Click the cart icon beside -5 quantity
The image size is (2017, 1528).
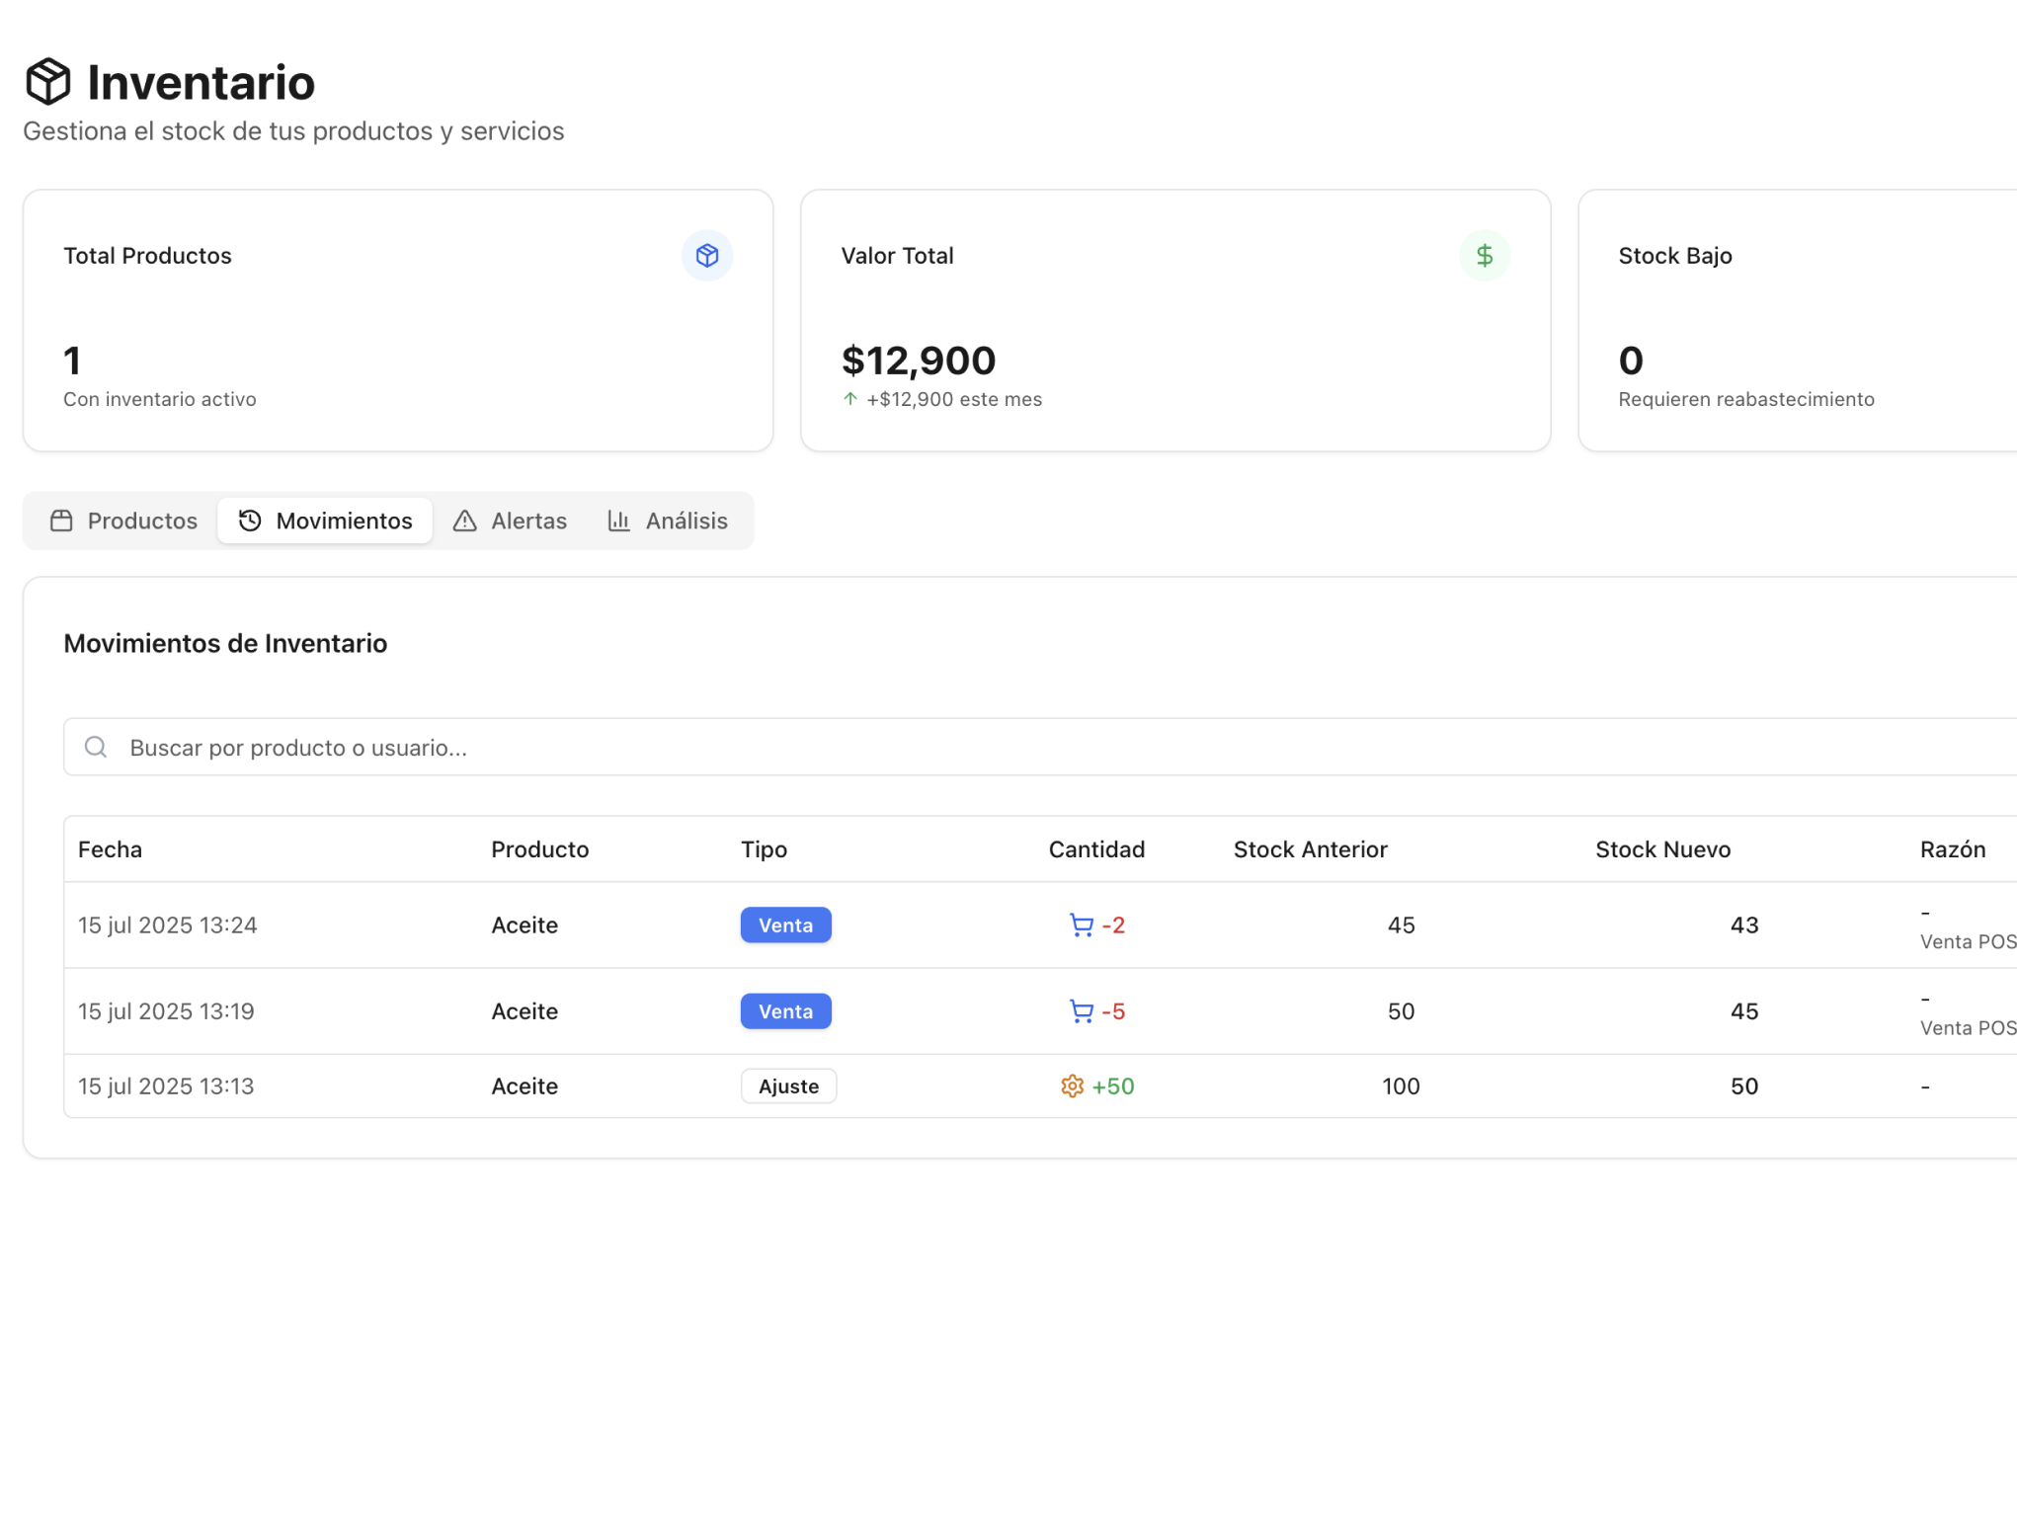(x=1081, y=1011)
